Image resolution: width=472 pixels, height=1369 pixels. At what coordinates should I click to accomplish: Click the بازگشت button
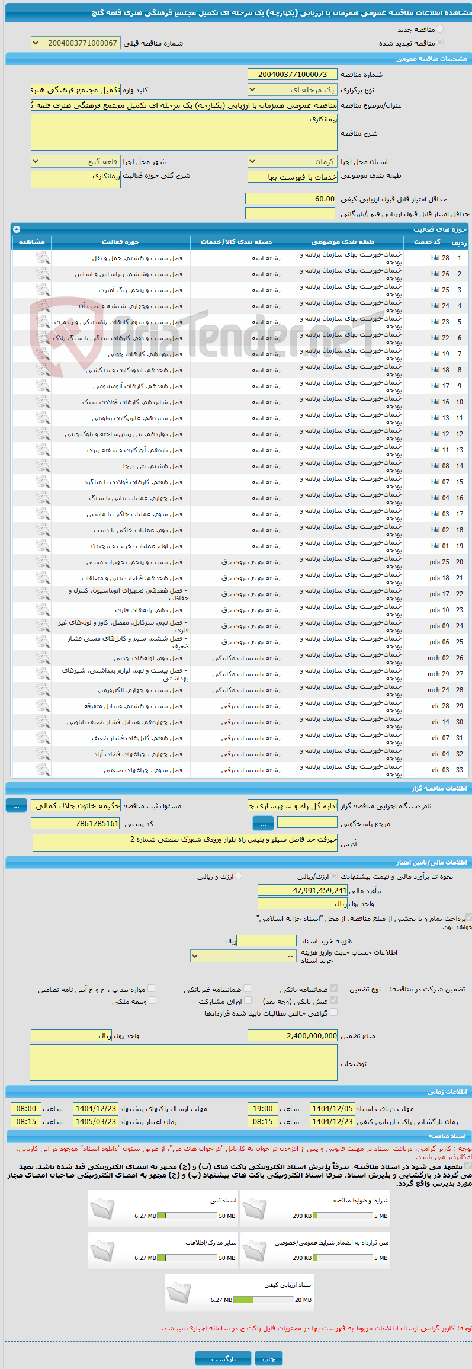point(223,1358)
